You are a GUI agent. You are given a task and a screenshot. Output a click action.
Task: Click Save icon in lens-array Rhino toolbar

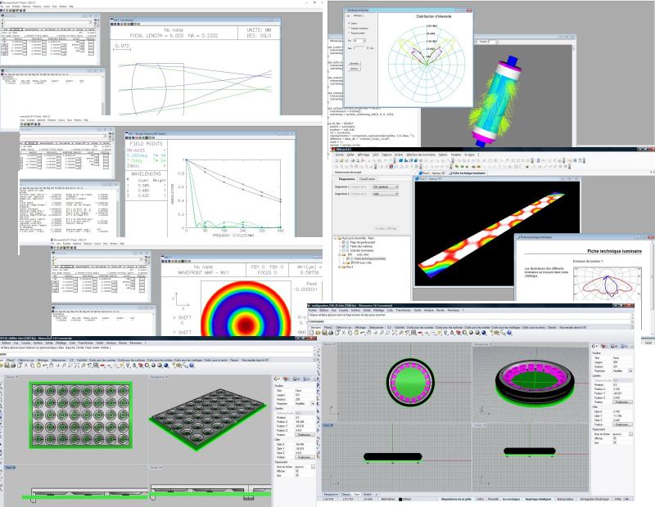click(x=7, y=366)
